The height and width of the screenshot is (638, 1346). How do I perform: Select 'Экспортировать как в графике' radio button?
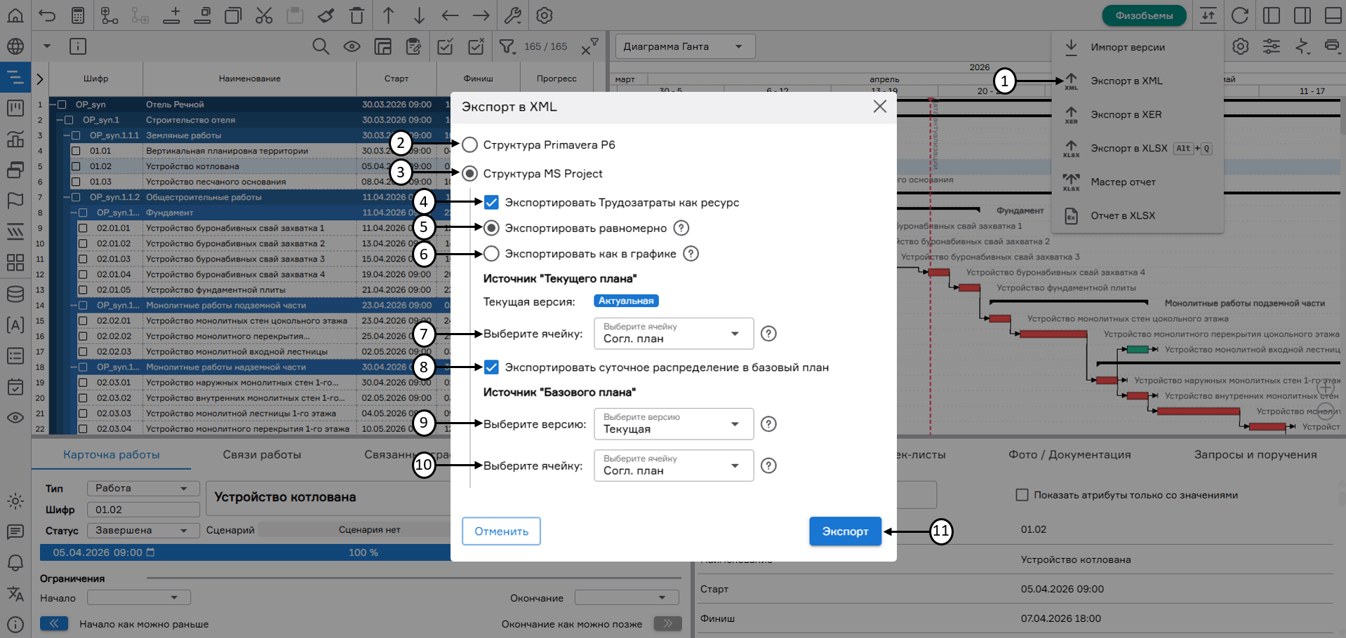click(x=491, y=254)
